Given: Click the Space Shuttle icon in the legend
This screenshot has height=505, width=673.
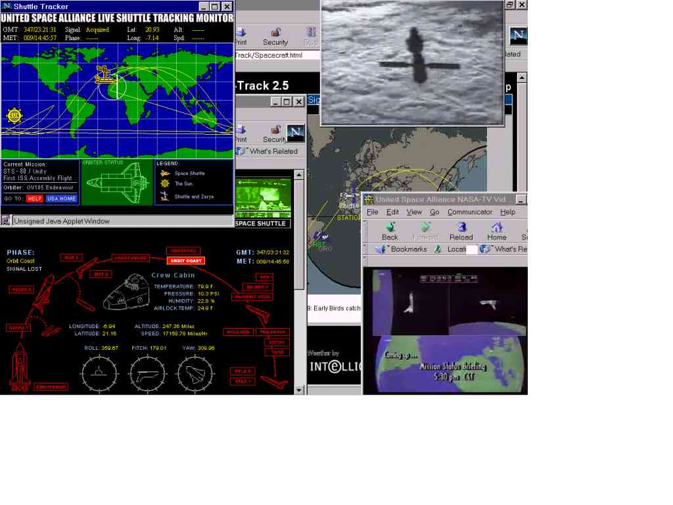Looking at the screenshot, I should coord(165,174).
